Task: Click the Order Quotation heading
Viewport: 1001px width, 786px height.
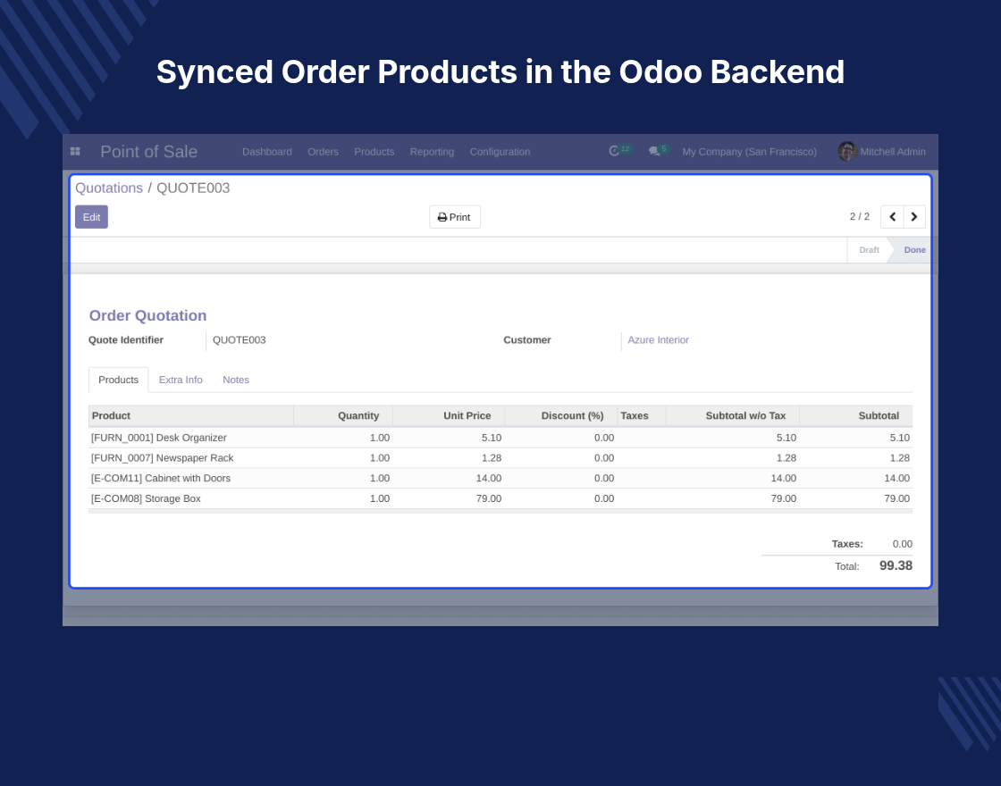Action: click(x=148, y=316)
